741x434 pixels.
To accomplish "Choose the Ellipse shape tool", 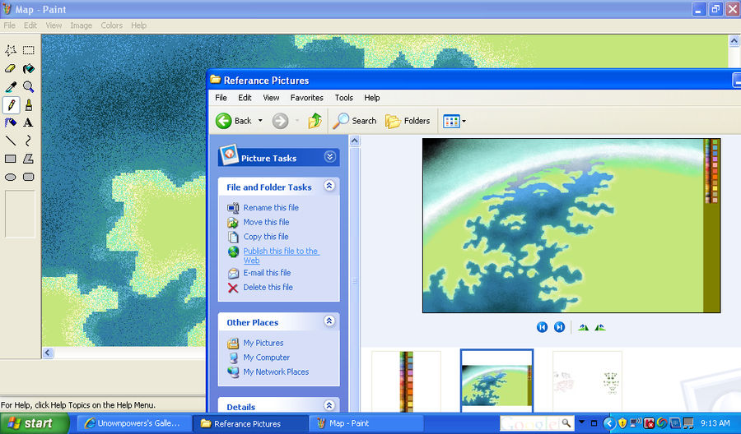I will coord(11,178).
